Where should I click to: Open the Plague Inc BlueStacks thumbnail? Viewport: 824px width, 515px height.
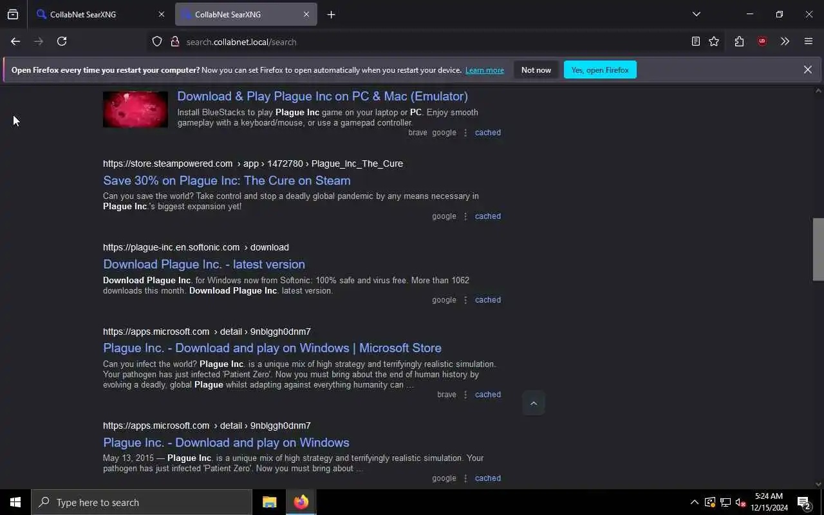[135, 109]
